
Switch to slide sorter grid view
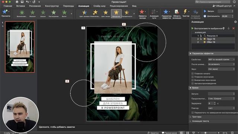coord(187,133)
